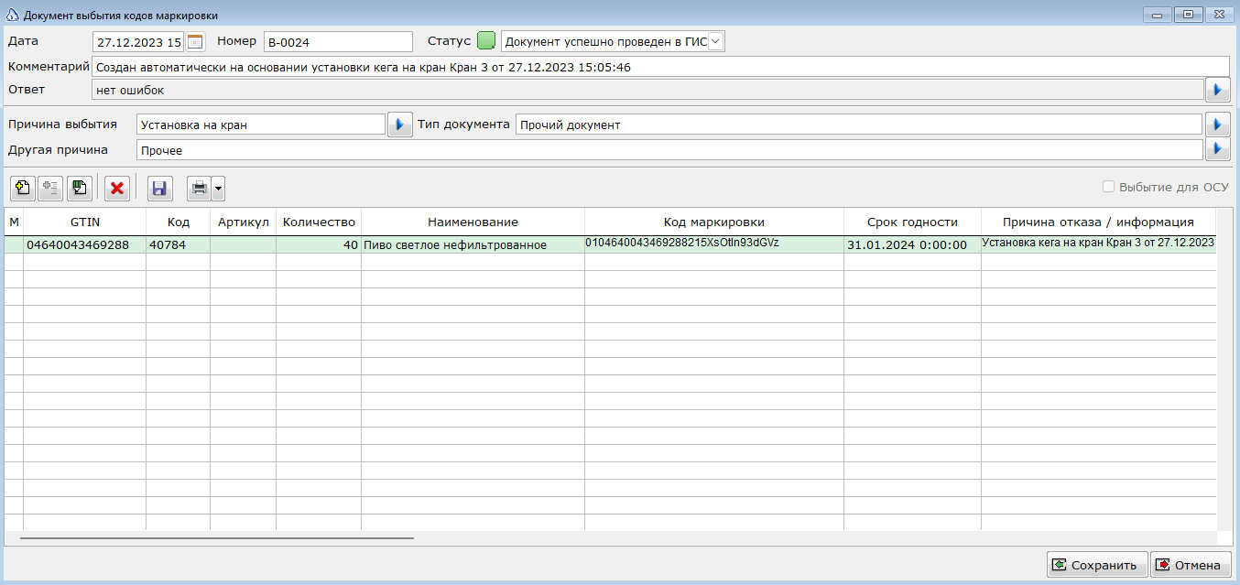The image size is (1240, 585).
Task: Print the document with the printer icon
Action: point(199,189)
